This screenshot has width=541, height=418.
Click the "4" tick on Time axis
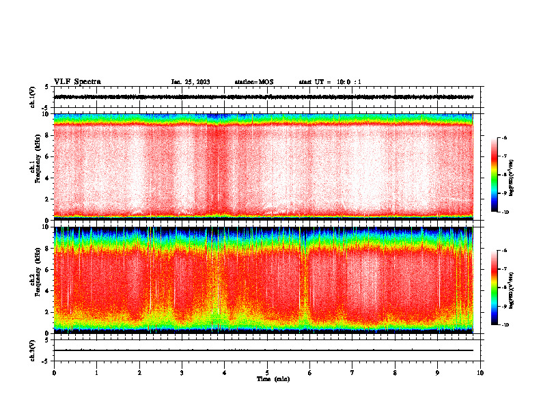(x=225, y=373)
